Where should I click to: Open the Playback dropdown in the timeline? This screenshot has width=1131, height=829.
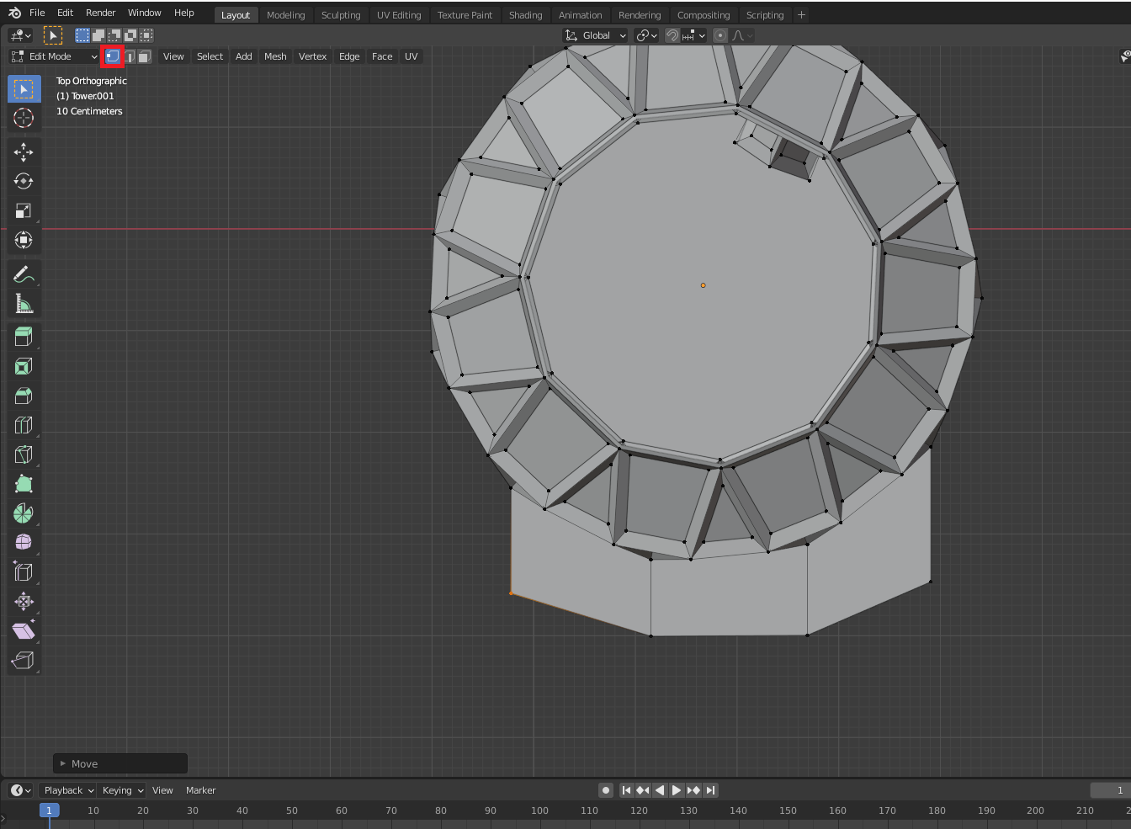[68, 790]
